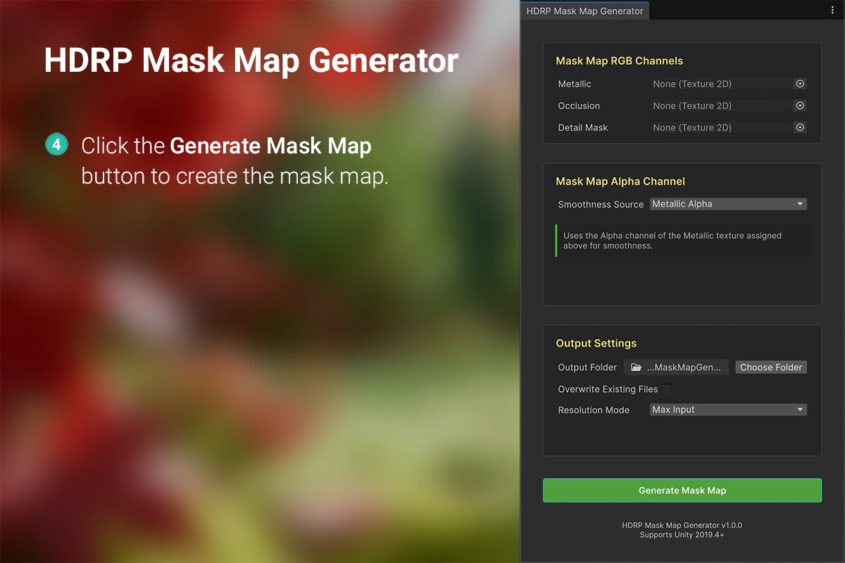
Task: Click the Output Settings section header
Action: 596,343
